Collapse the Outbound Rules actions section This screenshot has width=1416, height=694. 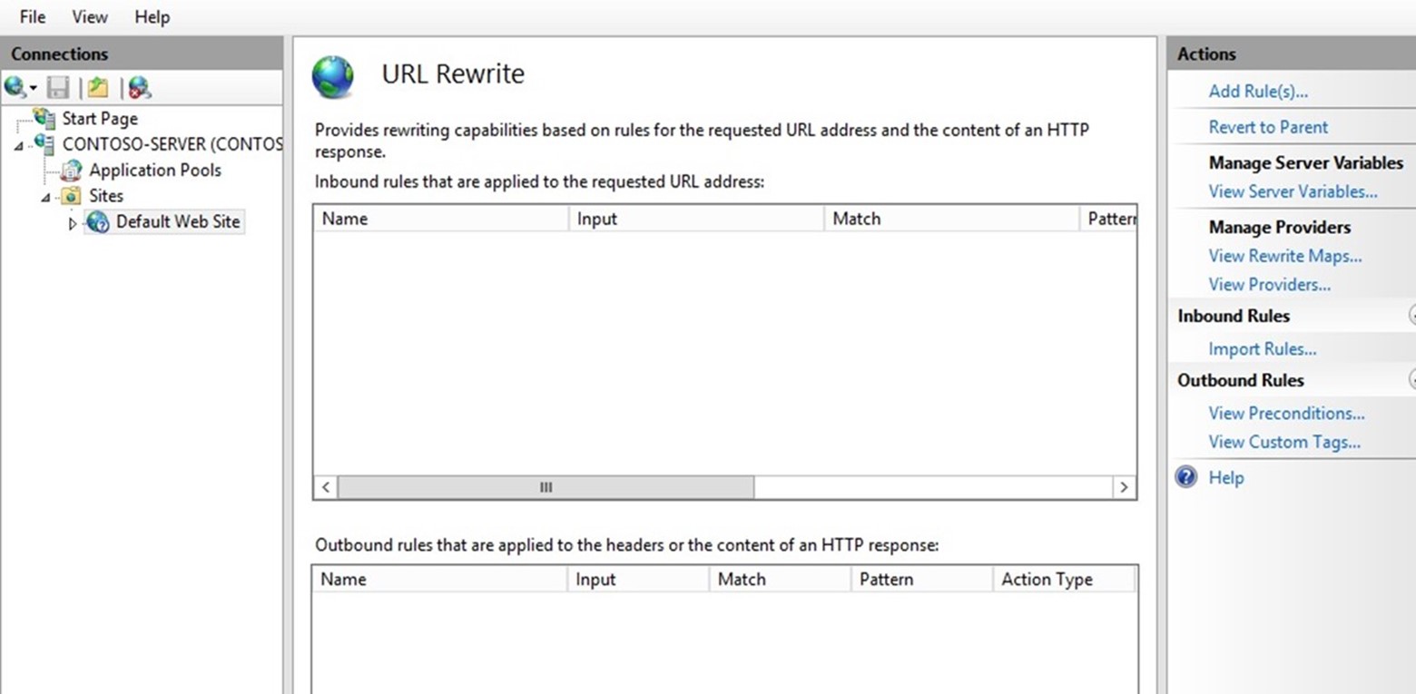tap(1411, 379)
